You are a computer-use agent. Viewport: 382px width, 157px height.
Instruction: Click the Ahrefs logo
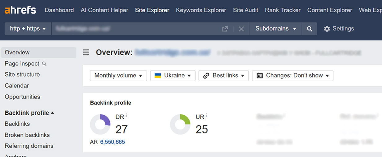tap(20, 10)
